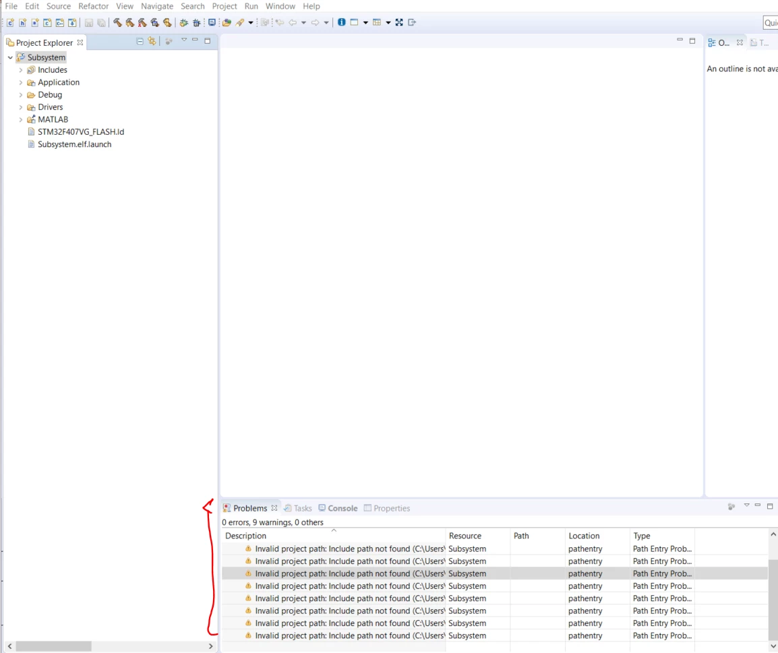Open the Project Explorer view menu arrow
The image size is (778, 653).
coord(183,40)
